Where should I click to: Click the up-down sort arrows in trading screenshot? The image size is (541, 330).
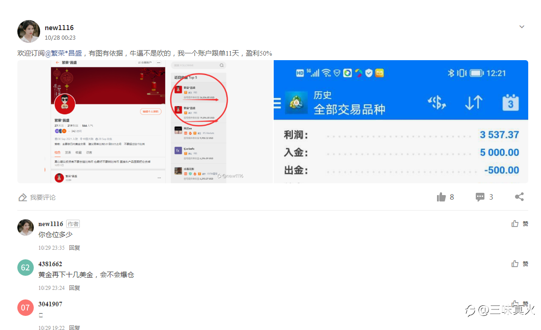473,103
